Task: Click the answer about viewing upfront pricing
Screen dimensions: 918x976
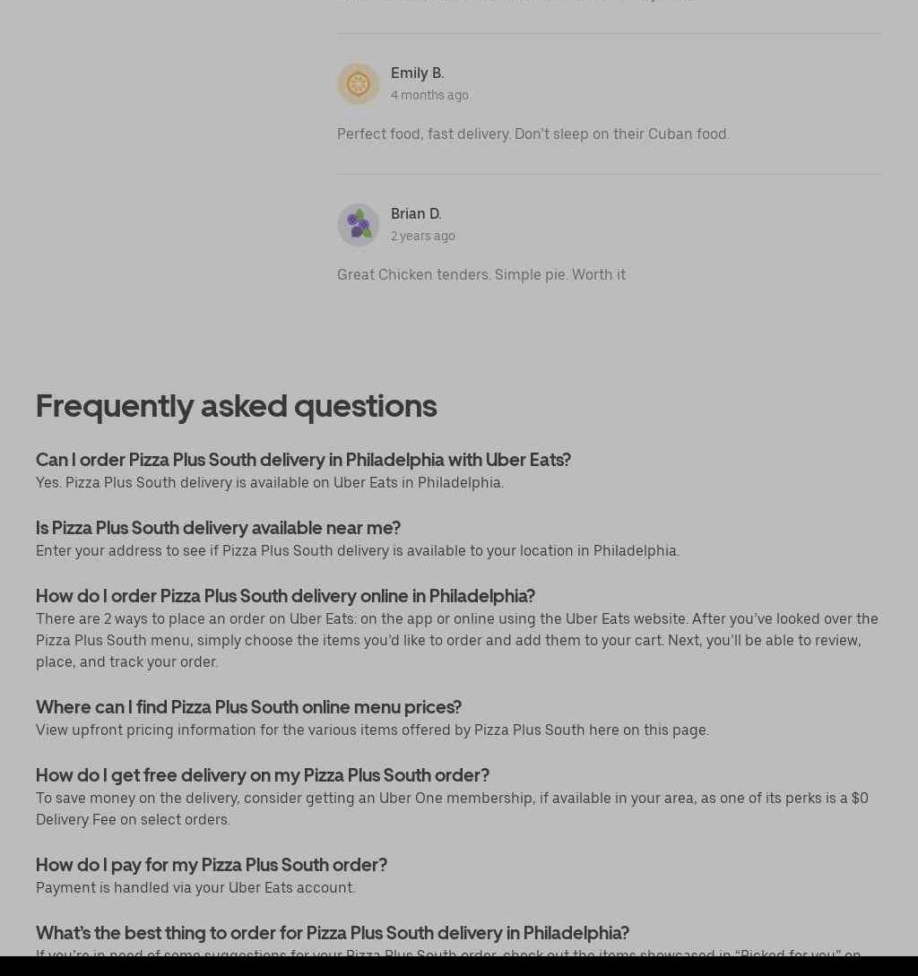Action: coord(372,730)
